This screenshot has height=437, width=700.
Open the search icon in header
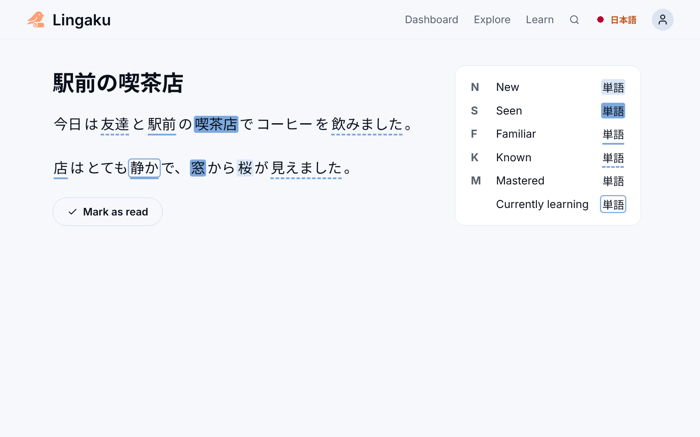574,20
